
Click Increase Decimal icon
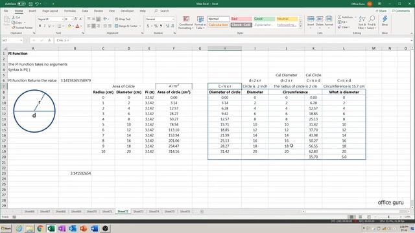[x=167, y=26]
